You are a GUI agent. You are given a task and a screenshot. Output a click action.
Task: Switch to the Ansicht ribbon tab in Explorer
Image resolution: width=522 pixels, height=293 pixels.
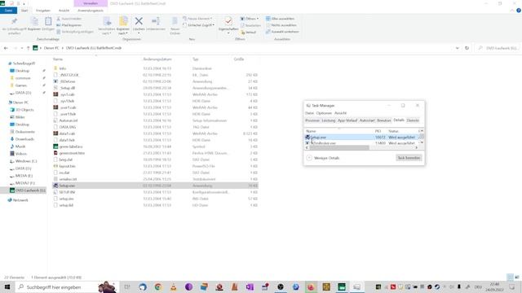(x=64, y=11)
